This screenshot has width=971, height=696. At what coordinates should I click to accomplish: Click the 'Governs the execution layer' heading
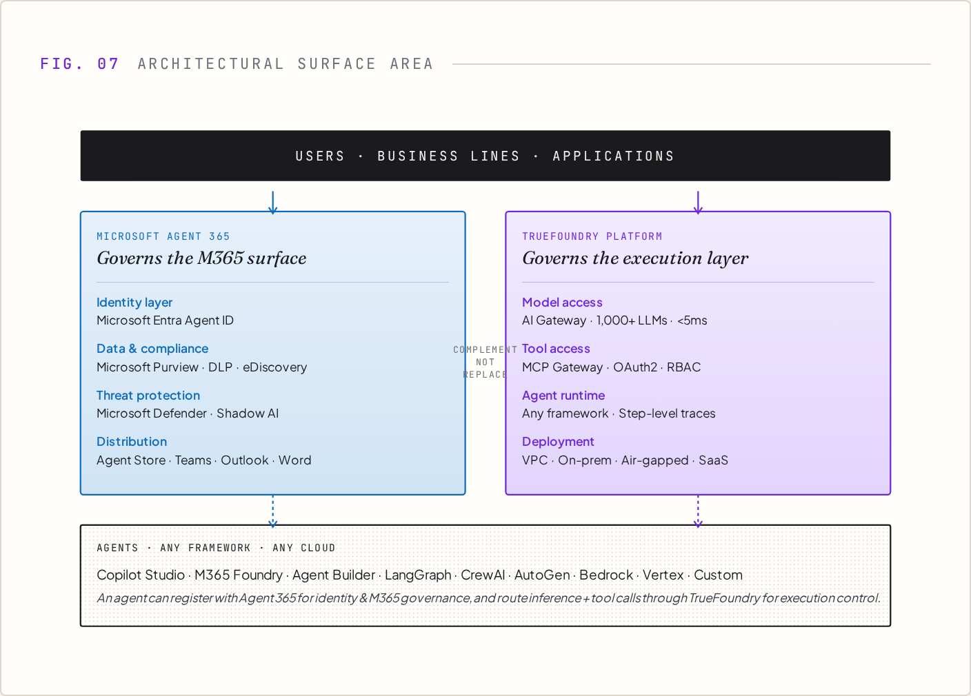635,258
